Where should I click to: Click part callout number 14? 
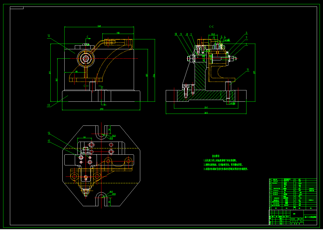[x=49, y=133]
